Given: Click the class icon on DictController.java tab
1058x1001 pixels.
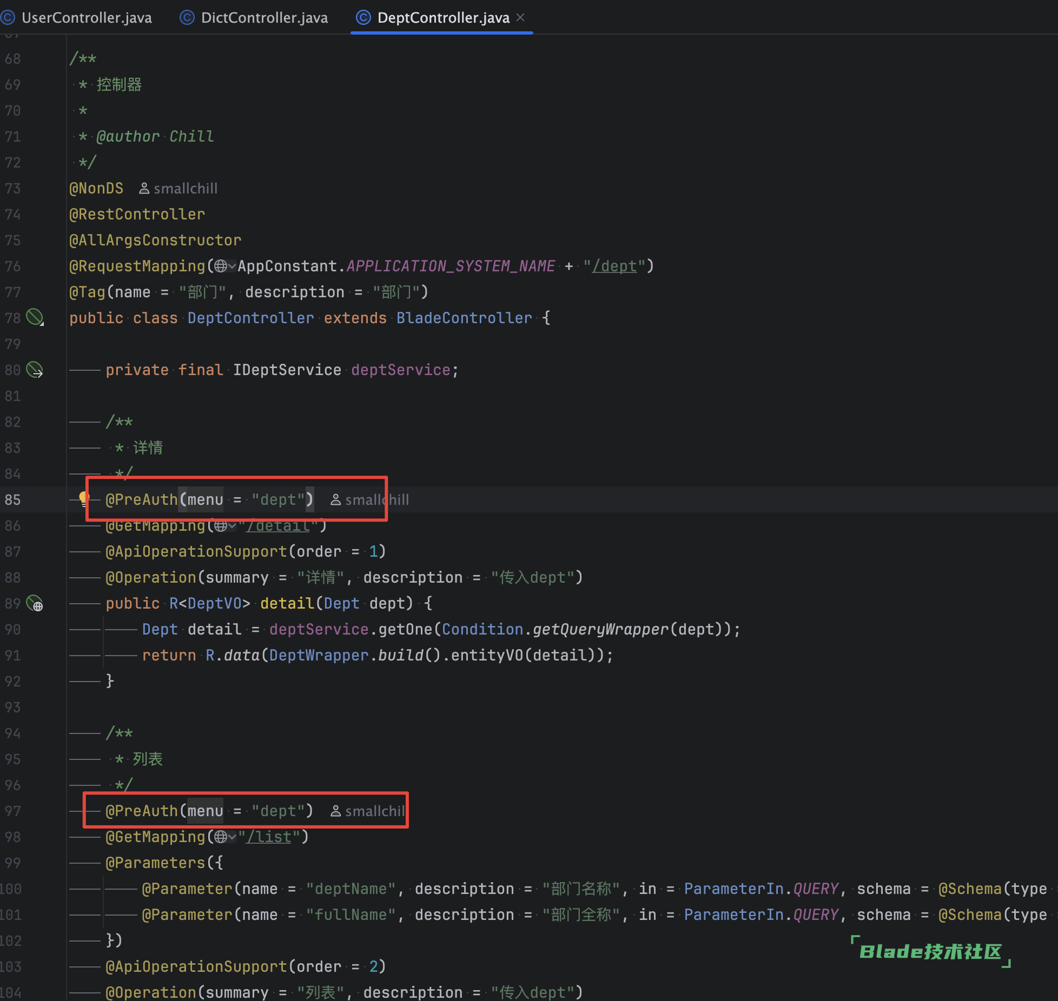Looking at the screenshot, I should pyautogui.click(x=187, y=18).
